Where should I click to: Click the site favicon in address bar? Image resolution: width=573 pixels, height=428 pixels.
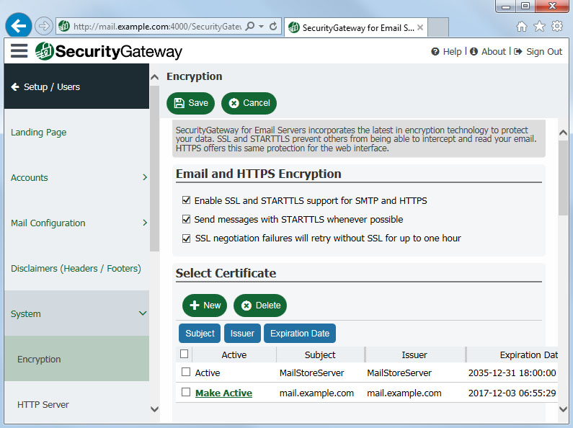[64, 26]
